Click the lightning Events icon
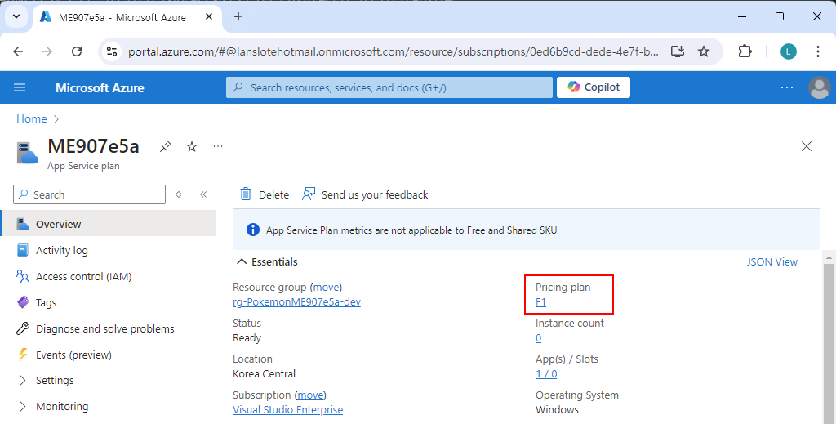 [x=22, y=355]
